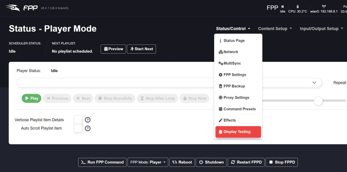Expand the Content Setup menu
Screen dimensions: 347x172
coord(275,29)
